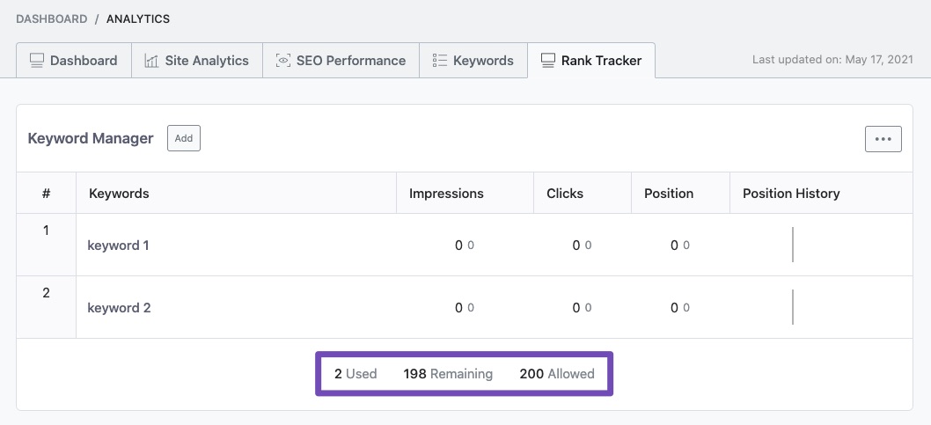
Task: Go to the Keywords tab
Action: (482, 61)
